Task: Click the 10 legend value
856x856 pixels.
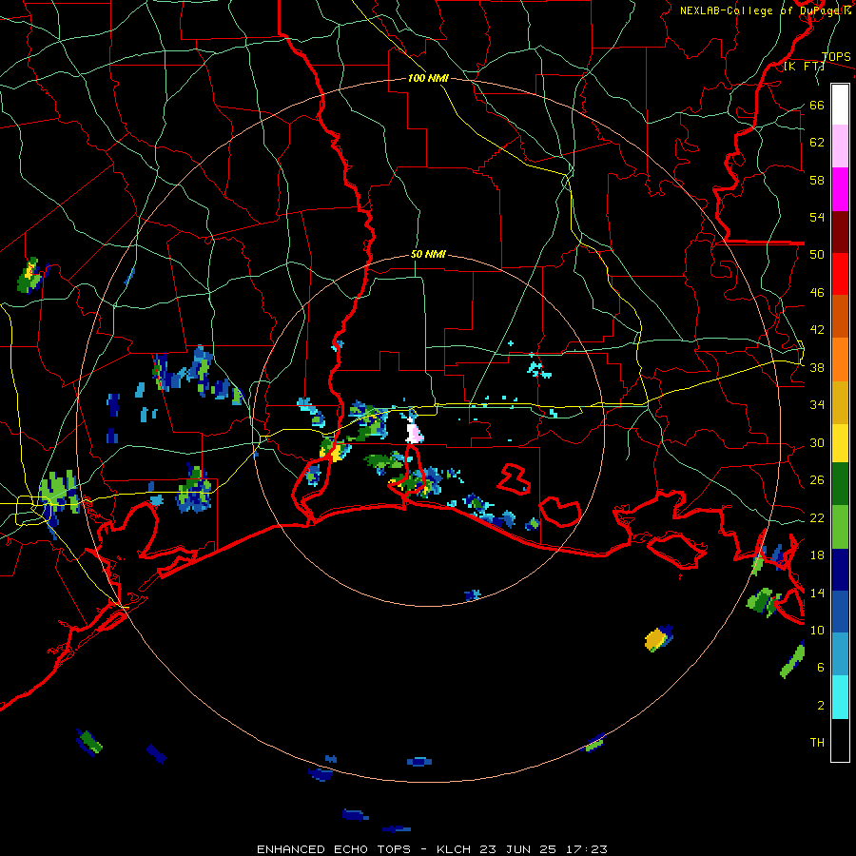Action: click(x=817, y=630)
